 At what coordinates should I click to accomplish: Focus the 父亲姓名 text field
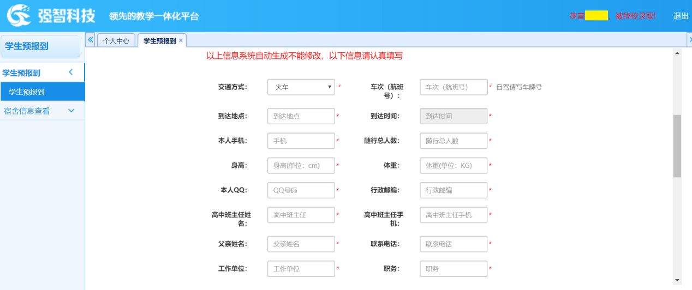click(301, 244)
